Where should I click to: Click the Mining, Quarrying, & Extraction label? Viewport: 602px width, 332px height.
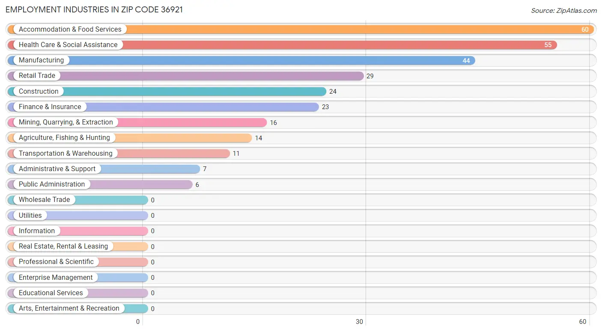66,122
